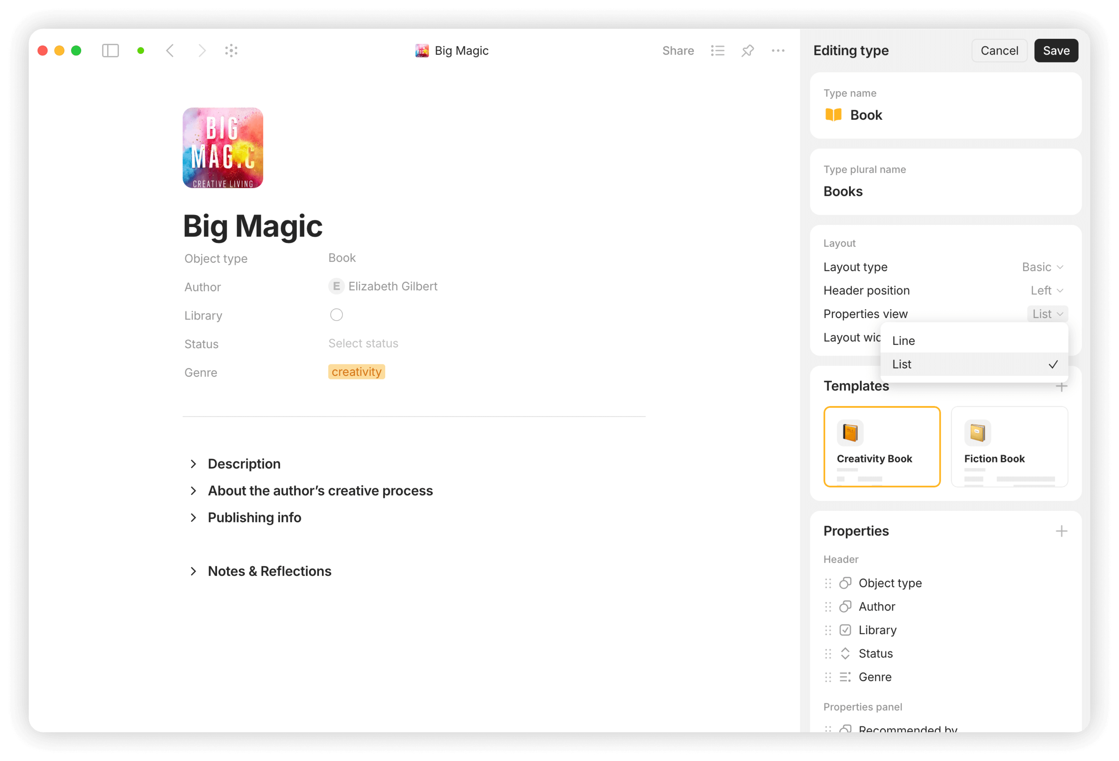Click the Templates section heading
This screenshot has width=1119, height=761.
pos(856,386)
